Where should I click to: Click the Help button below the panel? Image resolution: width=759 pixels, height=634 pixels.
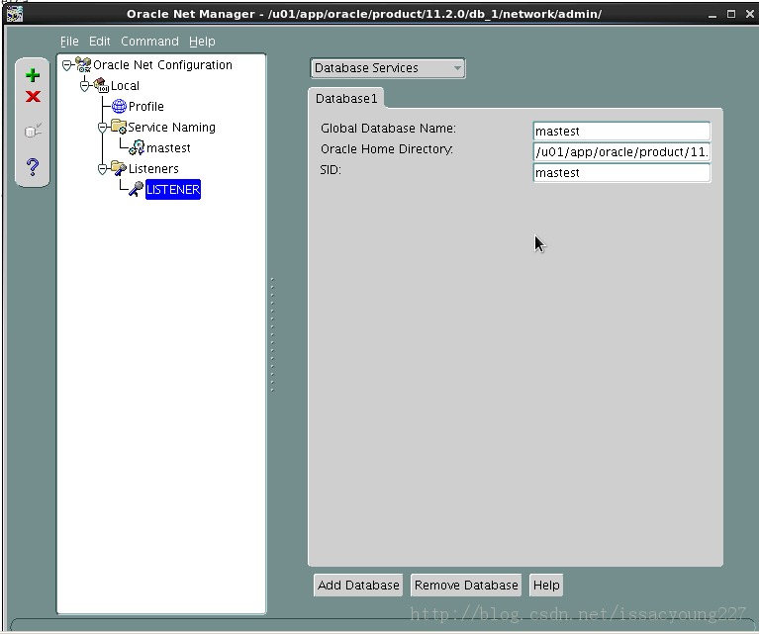546,586
